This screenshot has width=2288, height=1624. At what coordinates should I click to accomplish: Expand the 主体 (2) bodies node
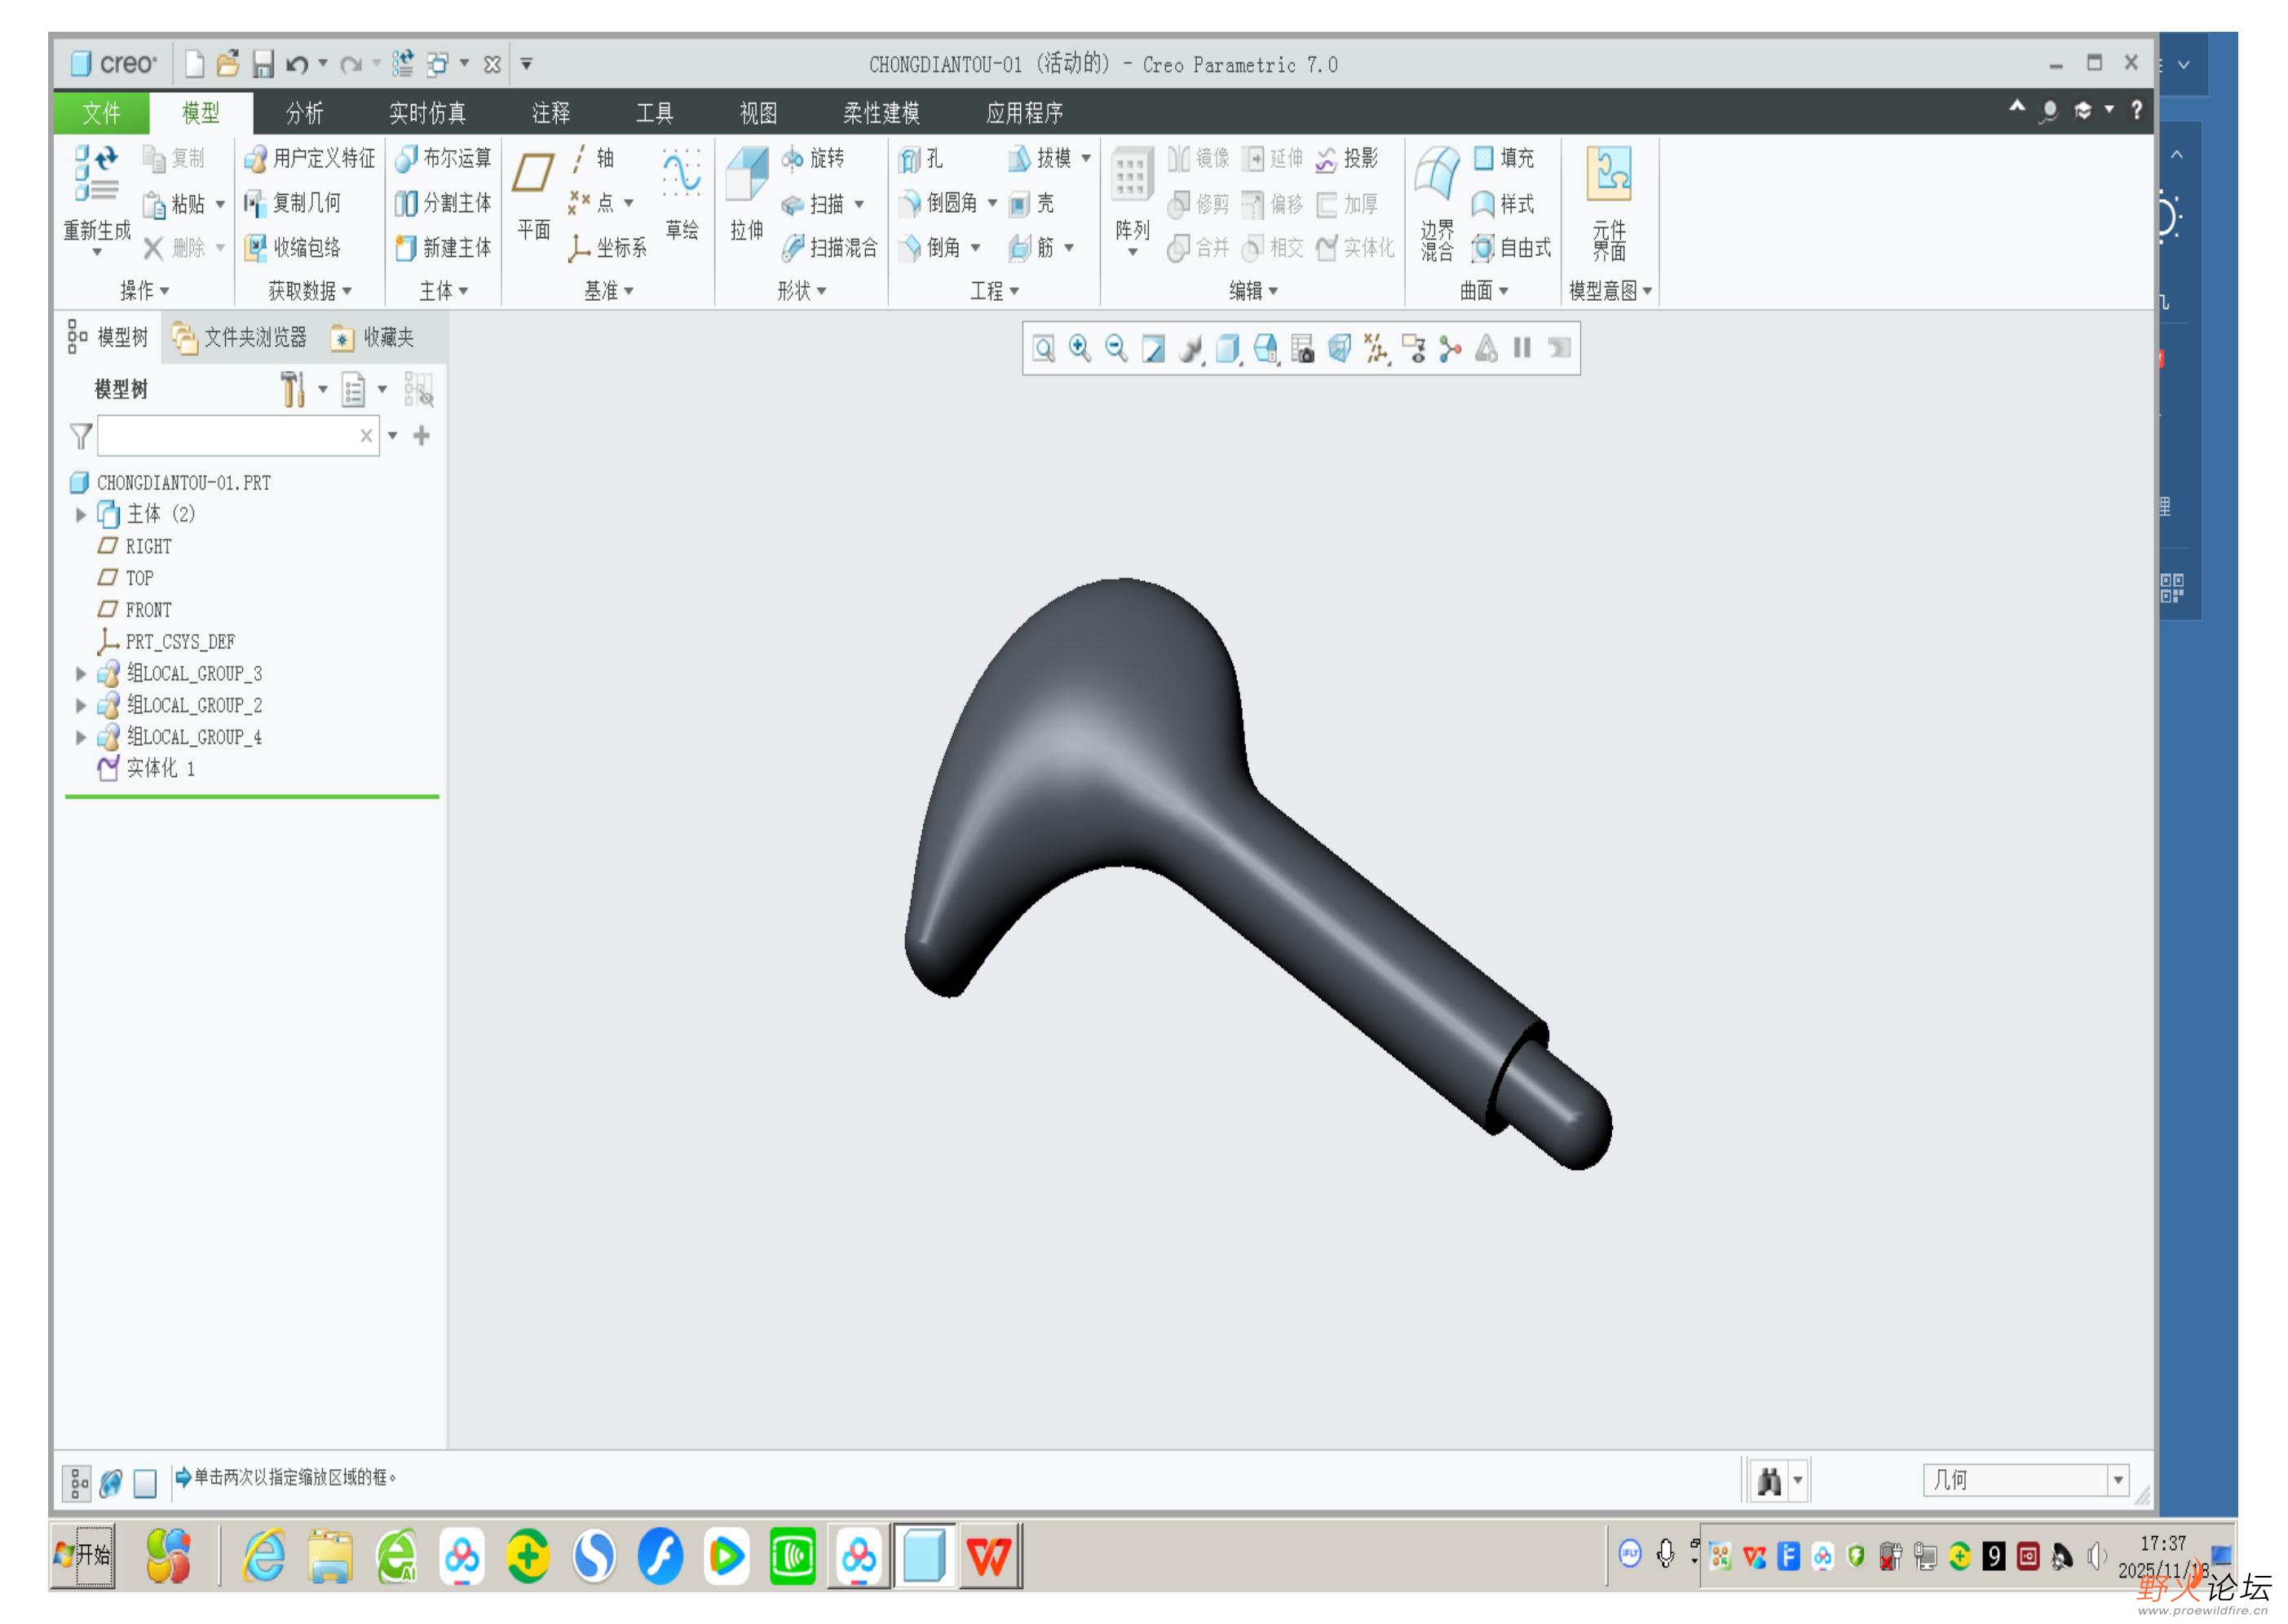point(81,515)
